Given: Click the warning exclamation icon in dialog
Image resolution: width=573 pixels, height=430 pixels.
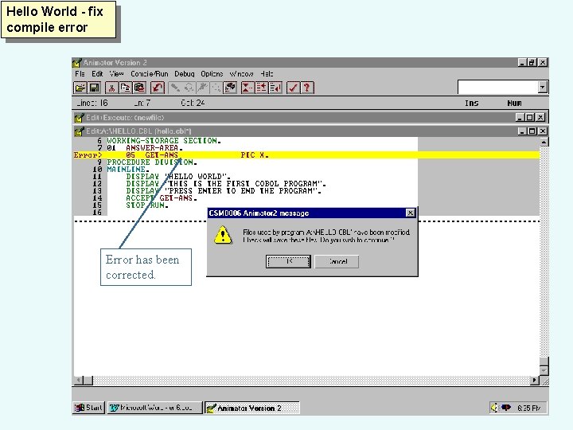Looking at the screenshot, I should (223, 235).
